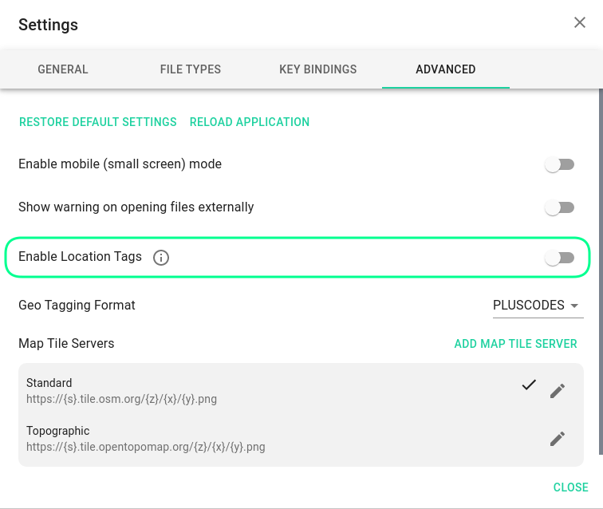This screenshot has width=603, height=509.
Task: Click the tile.opentopomap.org URL text
Action: (146, 447)
